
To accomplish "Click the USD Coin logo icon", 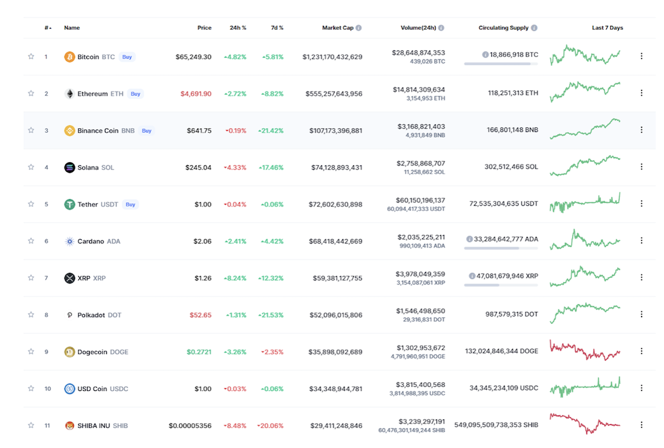I will click(x=70, y=389).
